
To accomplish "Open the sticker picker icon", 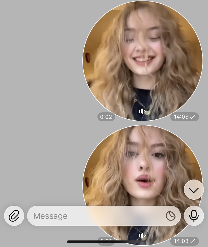I will pos(171,216).
